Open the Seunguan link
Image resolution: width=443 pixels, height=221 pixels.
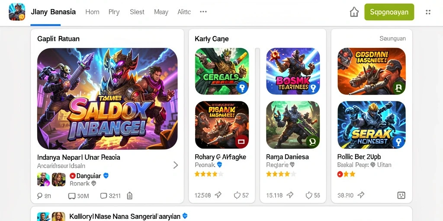[393, 38]
